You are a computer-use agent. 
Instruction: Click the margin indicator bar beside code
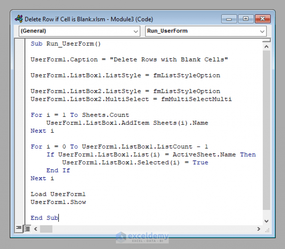pyautogui.click(x=20, y=132)
